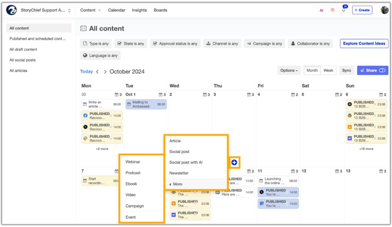Open the Options dropdown
Screen dimensions: 392x227
[x=289, y=71]
